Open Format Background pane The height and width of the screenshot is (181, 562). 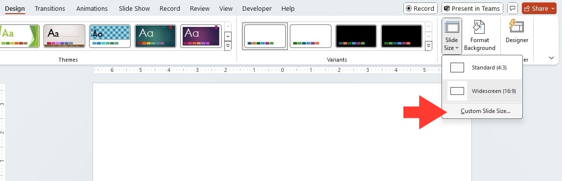click(x=480, y=36)
